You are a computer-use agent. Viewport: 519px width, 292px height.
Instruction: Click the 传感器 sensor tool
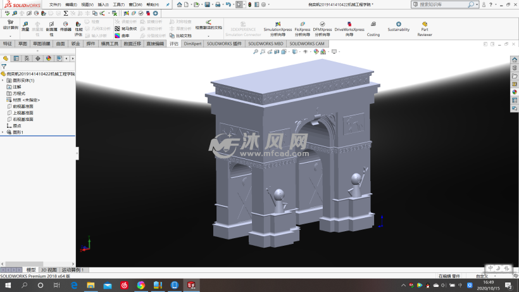[66, 26]
